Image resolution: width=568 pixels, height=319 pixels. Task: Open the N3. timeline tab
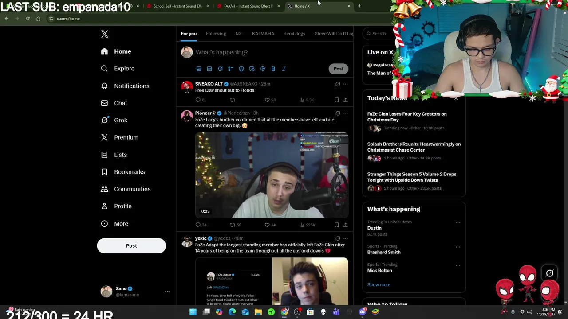239,34
